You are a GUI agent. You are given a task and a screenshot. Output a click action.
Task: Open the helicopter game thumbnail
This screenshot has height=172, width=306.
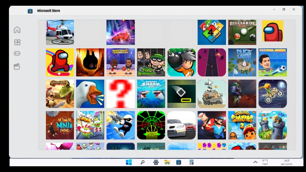click(60, 32)
